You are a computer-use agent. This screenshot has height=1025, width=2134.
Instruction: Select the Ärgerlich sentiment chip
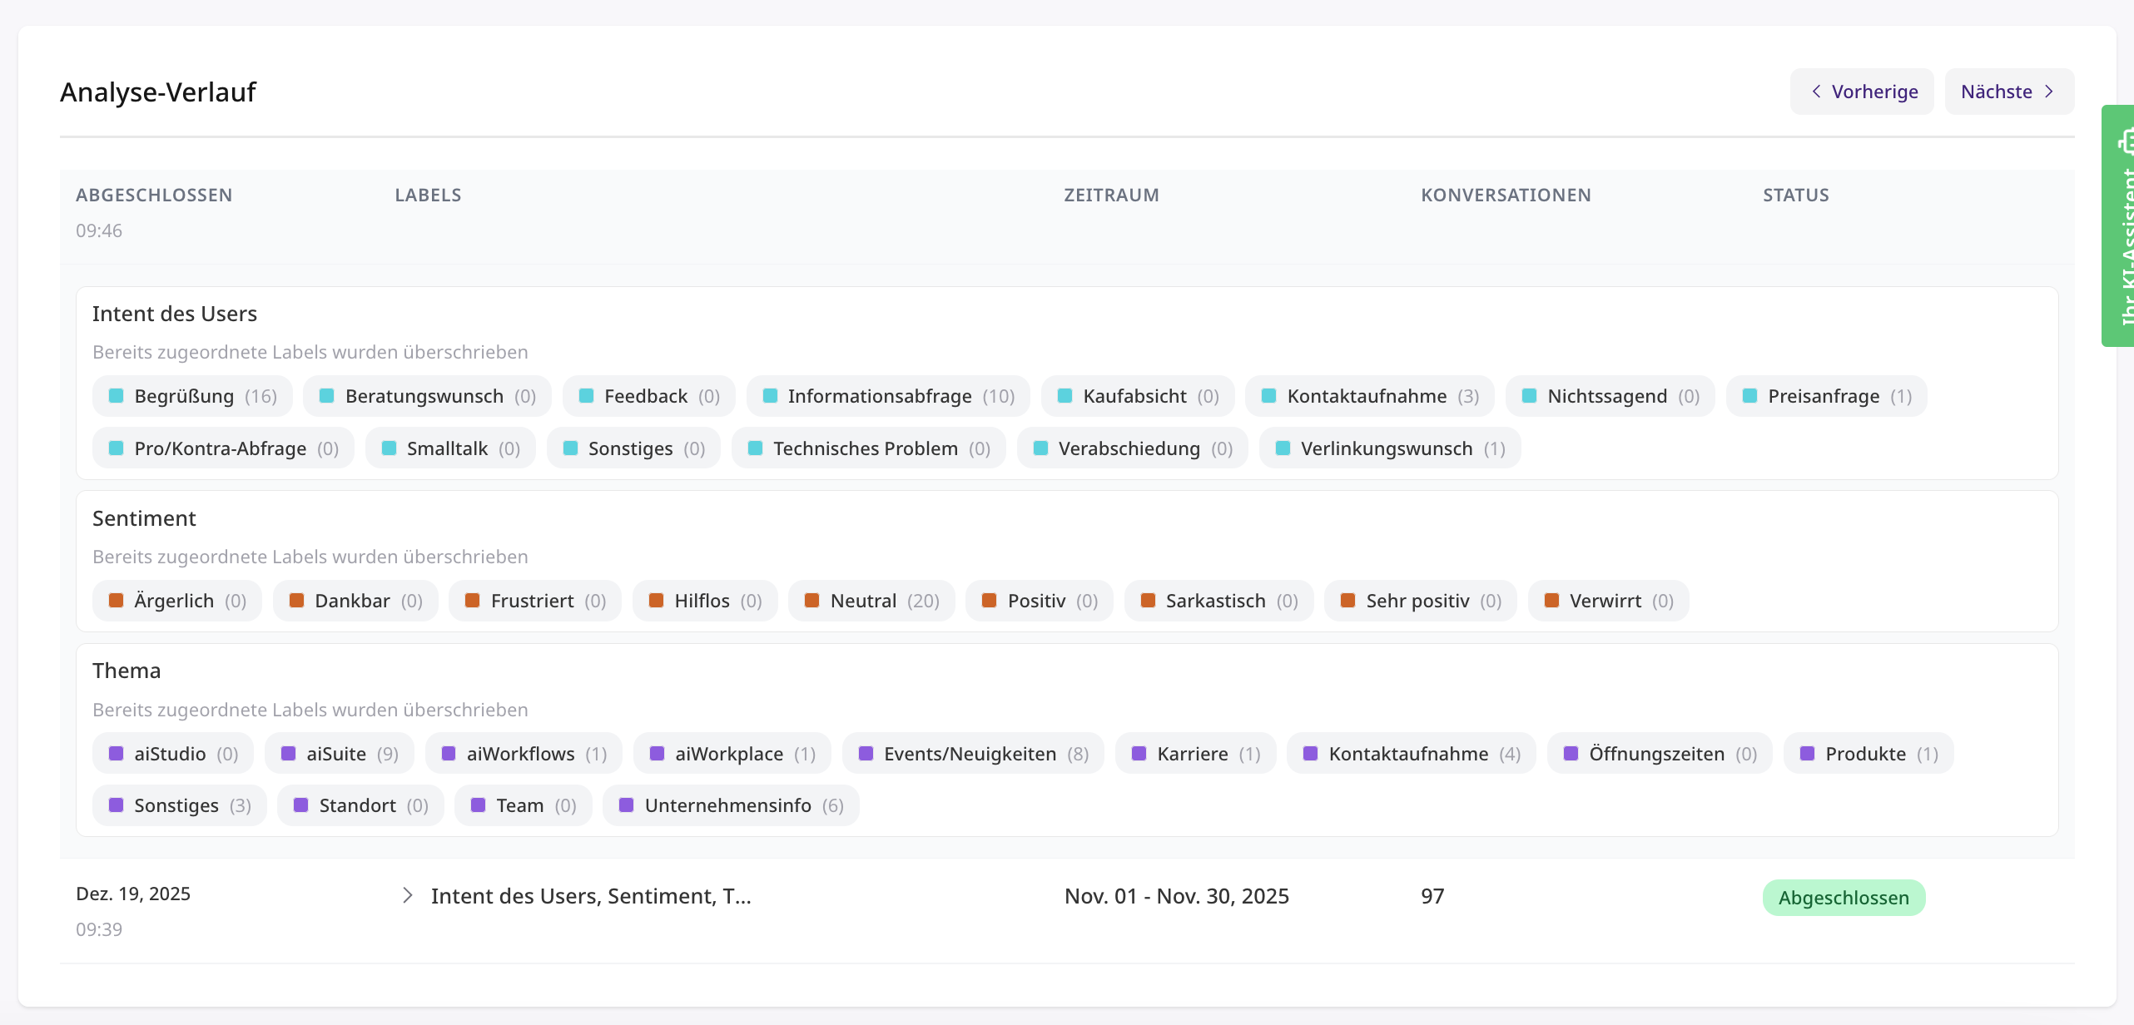point(177,601)
